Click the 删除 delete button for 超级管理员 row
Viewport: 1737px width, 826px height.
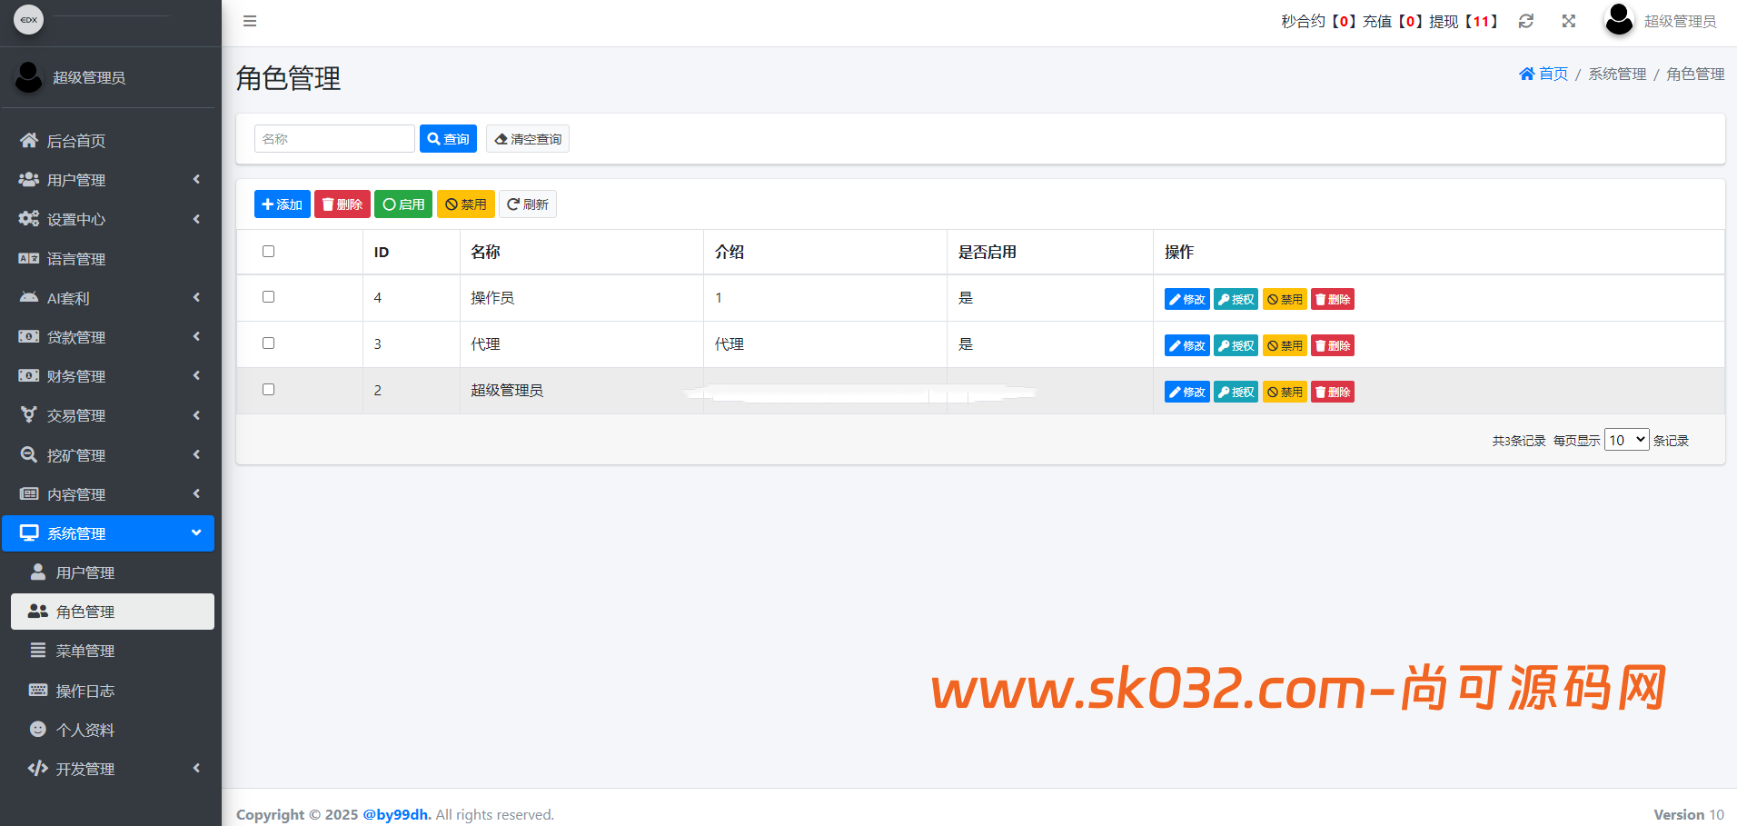click(1333, 392)
